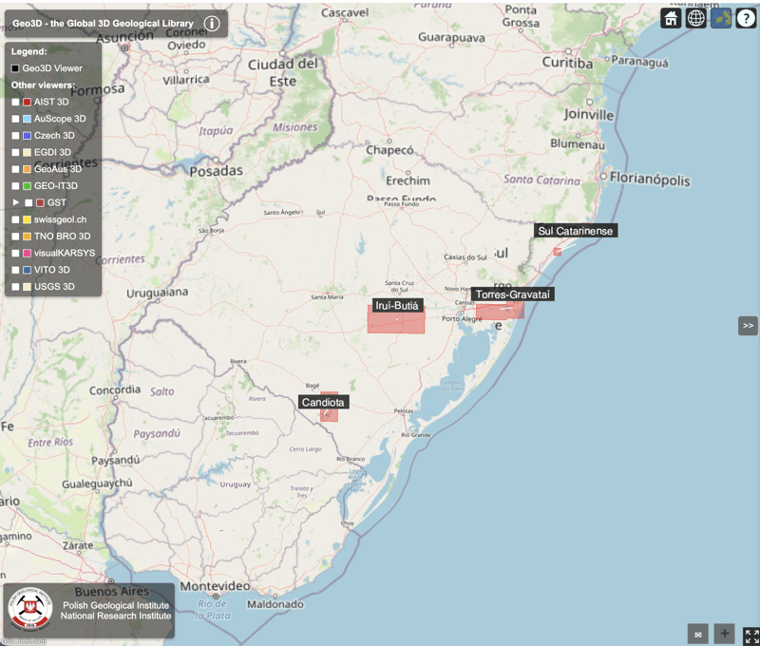Select the Candiota model label
Image resolution: width=760 pixels, height=646 pixels.
tap(323, 403)
